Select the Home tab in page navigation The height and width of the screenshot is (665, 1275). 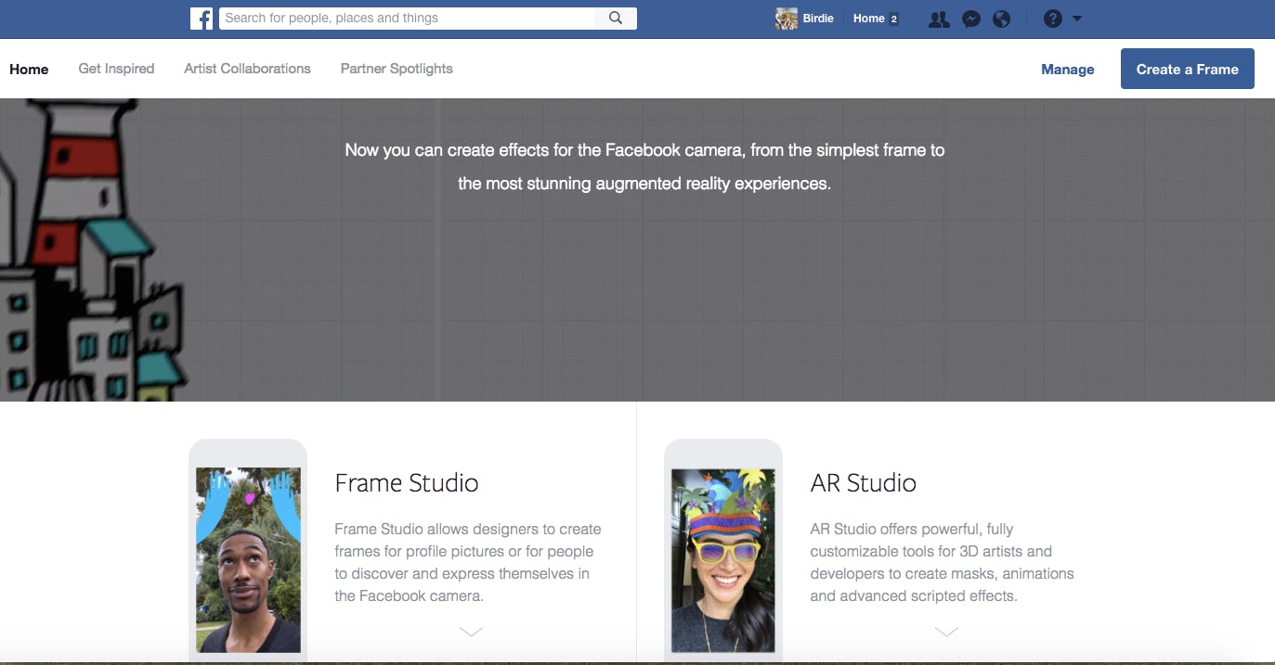(29, 69)
